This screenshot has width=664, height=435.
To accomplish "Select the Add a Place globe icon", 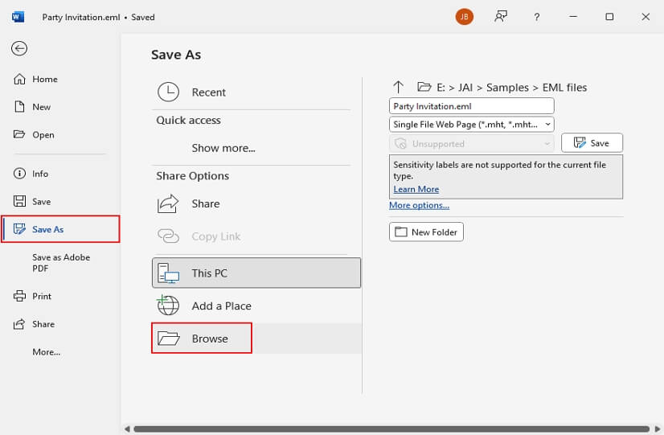I will tap(168, 306).
